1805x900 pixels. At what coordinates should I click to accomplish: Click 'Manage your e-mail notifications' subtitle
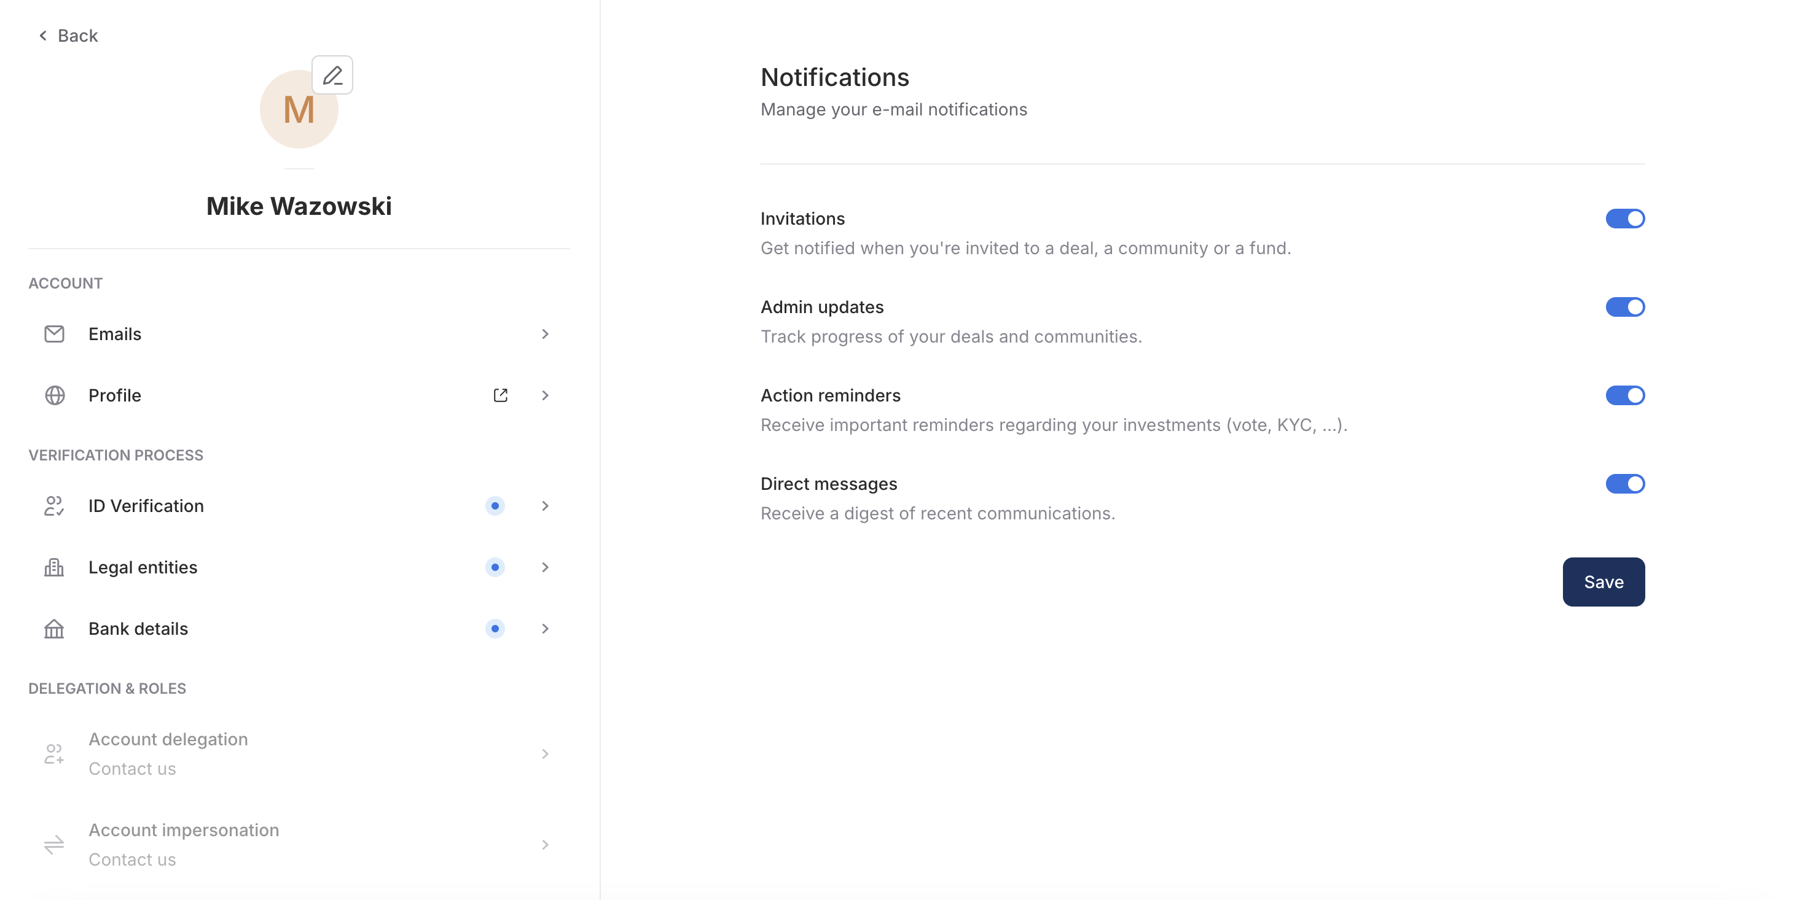click(x=893, y=110)
